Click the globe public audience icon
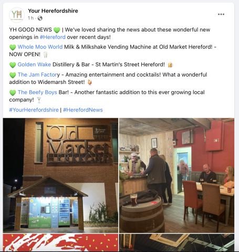Image resolution: width=239 pixels, height=252 pixels. [x=40, y=18]
